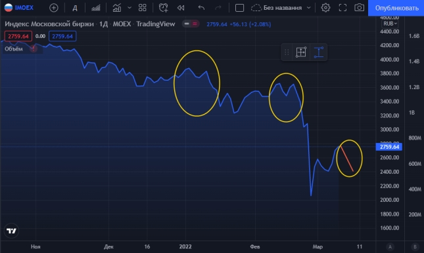
Task: Click the Опубликовать button
Action: tap(396, 8)
